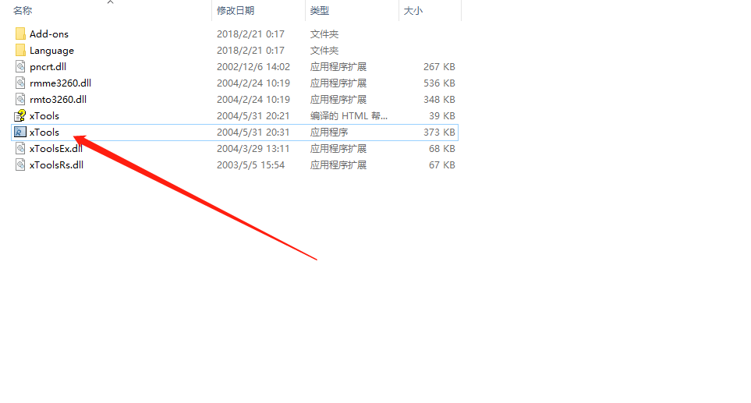
Task: Click the rmto3260.dll file icon
Action: 20,99
